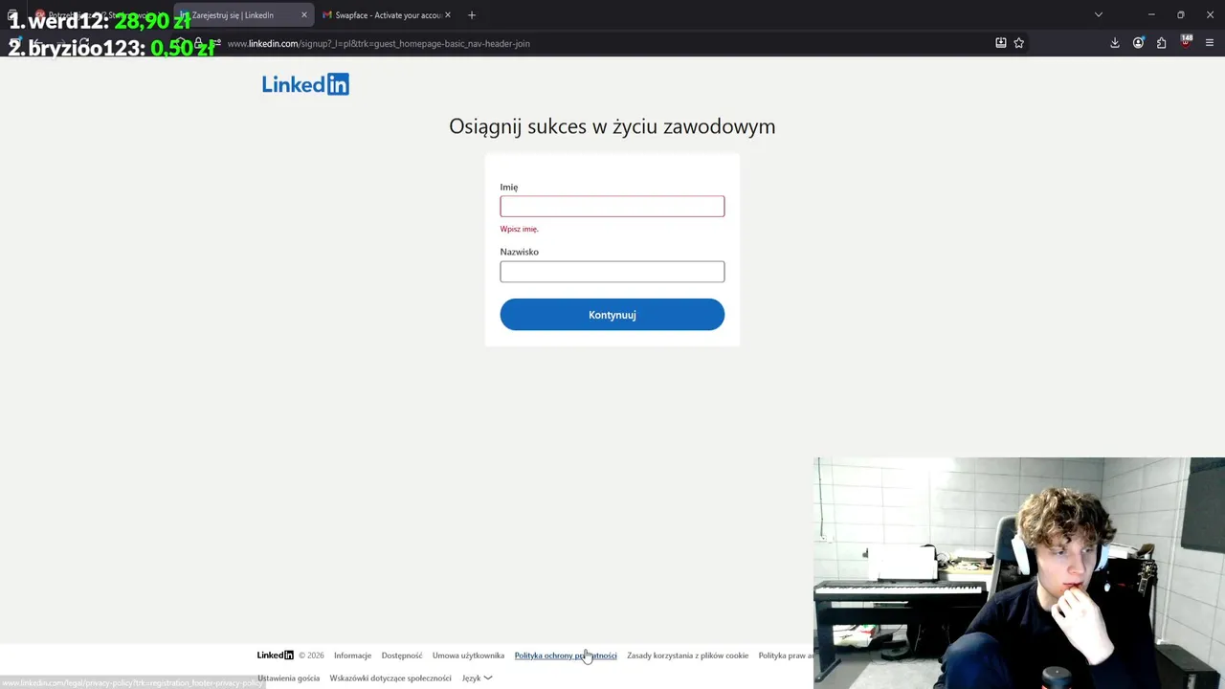The width and height of the screenshot is (1225, 689).
Task: Click the small LinkedIn logo in footer
Action: tap(276, 656)
